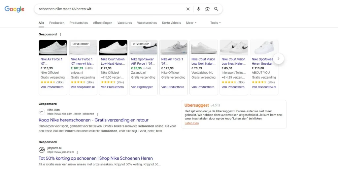Switch to the Producten tab

57,23
